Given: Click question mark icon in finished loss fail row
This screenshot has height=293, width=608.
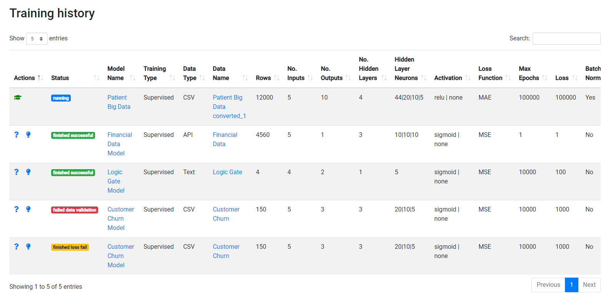Looking at the screenshot, I should pos(16,246).
